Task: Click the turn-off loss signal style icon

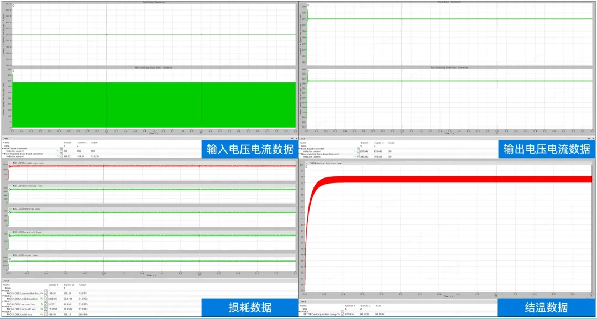Action: click(41, 309)
